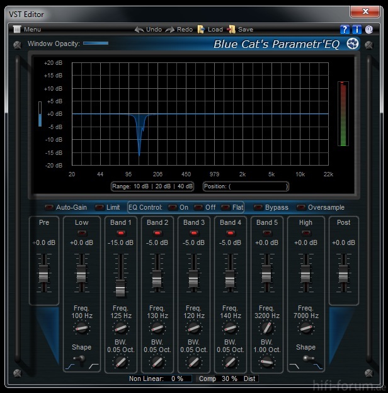Toggle the Bypass LED switch
This screenshot has width=388, height=393.
click(258, 208)
